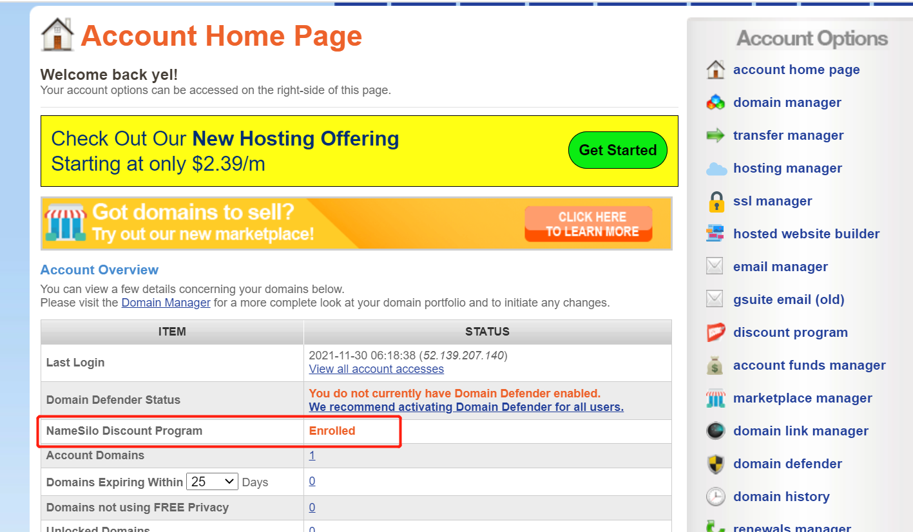Open domain history menu entry
Viewport: 913px width, 532px height.
click(782, 497)
